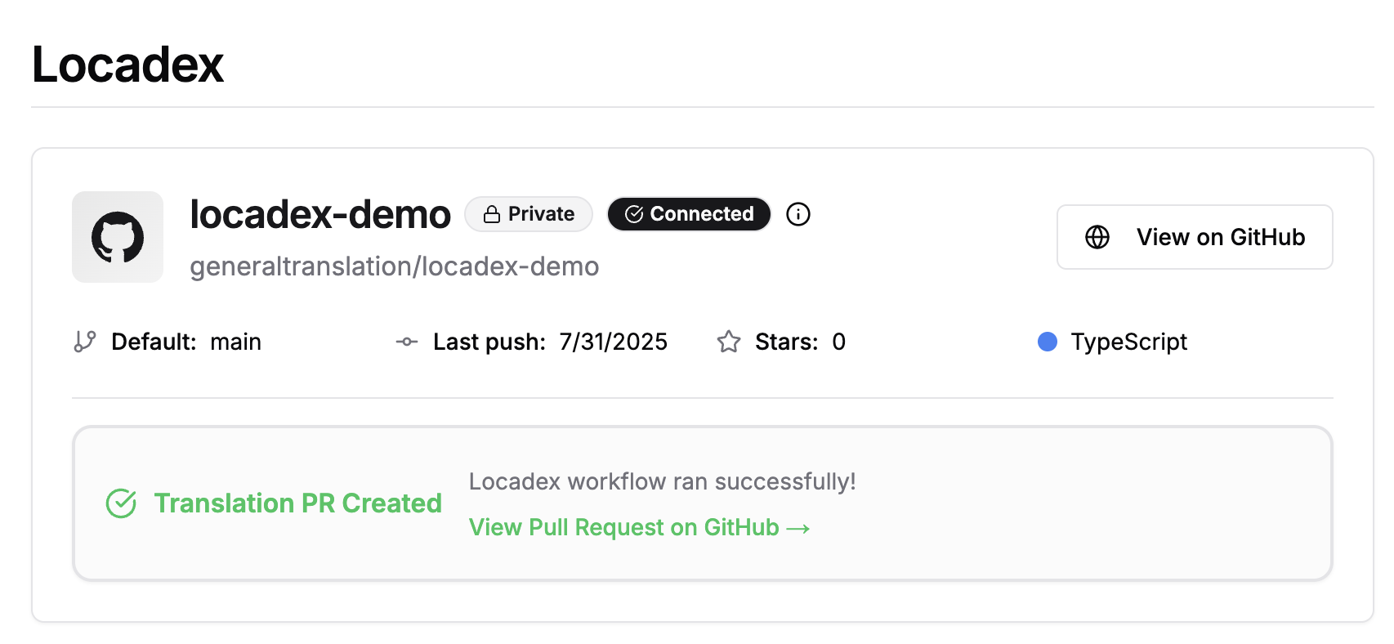Click the green checkmark circle icon
This screenshot has width=1394, height=644.
click(x=121, y=503)
